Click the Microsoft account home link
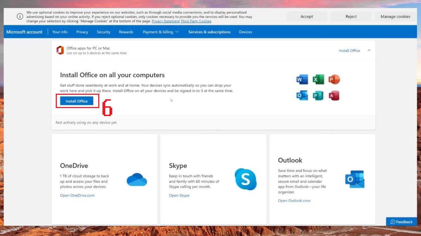The image size is (421, 236). click(24, 32)
